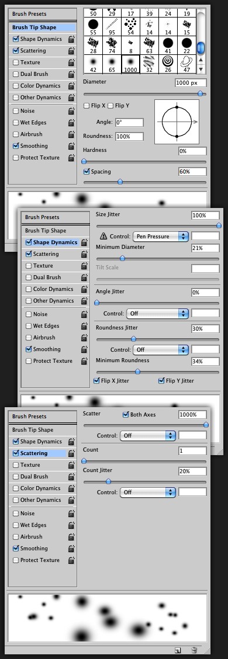Open Angle Jitter Control dropdown set to Off
The image size is (228, 659).
[x=157, y=314]
